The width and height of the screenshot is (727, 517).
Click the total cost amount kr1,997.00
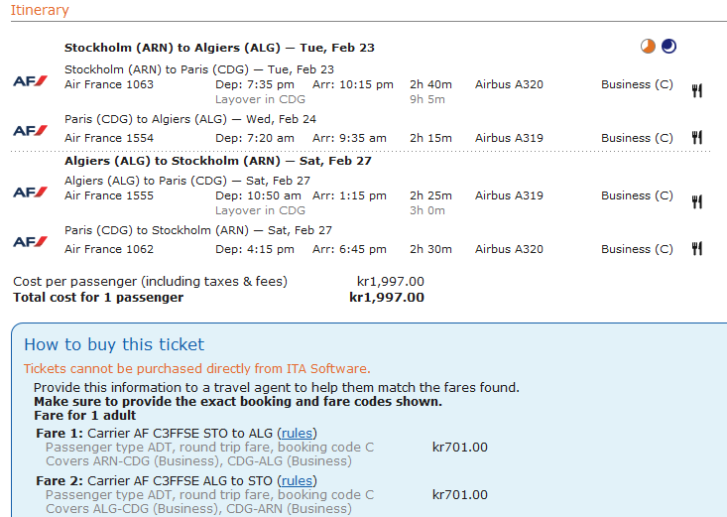[x=387, y=297]
